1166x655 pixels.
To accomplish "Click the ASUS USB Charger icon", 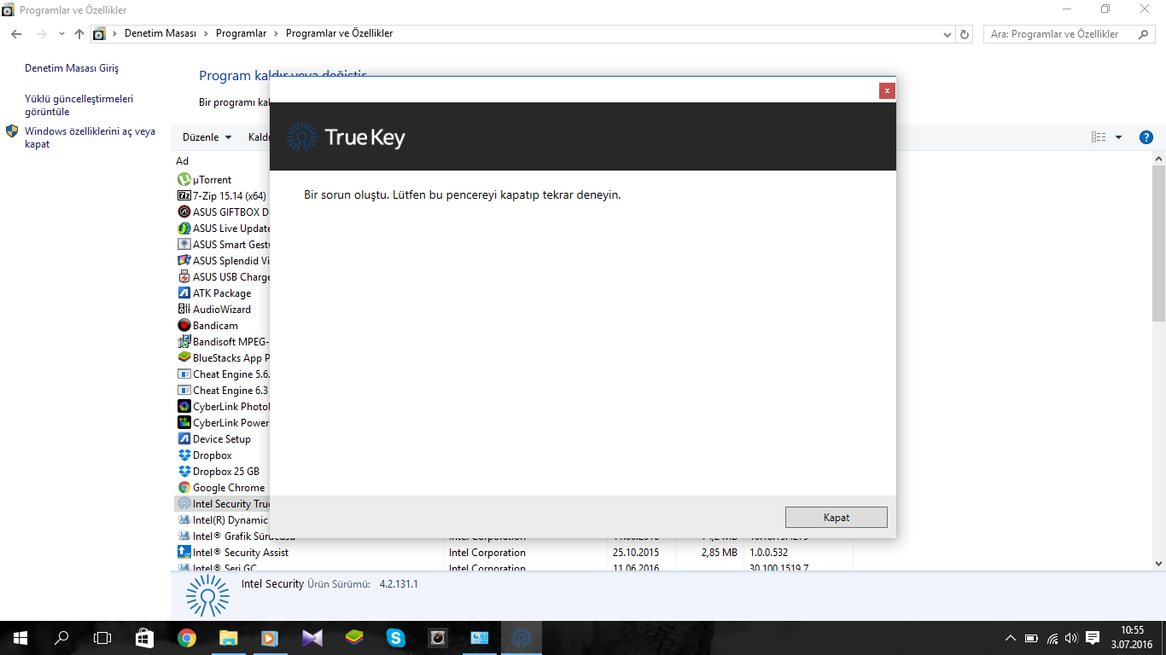I will pos(184,277).
